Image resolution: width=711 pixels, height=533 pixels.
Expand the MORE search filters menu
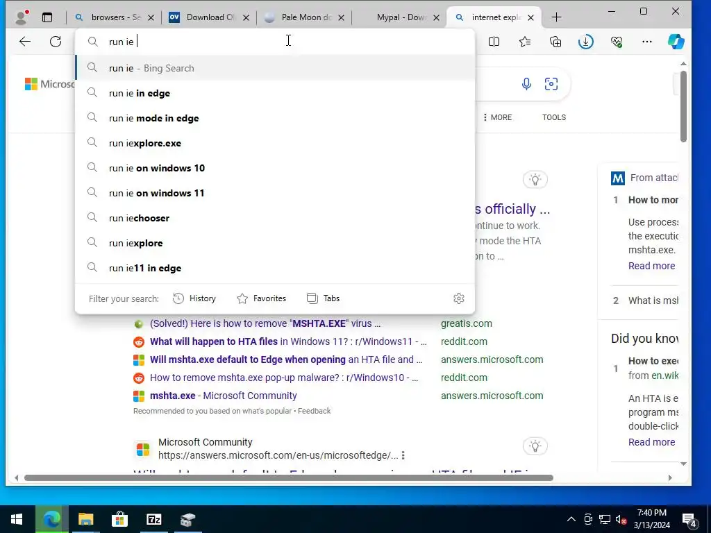[x=497, y=117]
